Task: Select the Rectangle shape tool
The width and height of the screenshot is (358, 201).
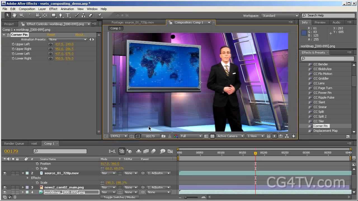Action: pos(54,15)
